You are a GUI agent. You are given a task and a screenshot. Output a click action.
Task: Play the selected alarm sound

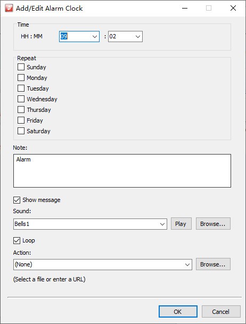[x=181, y=224]
